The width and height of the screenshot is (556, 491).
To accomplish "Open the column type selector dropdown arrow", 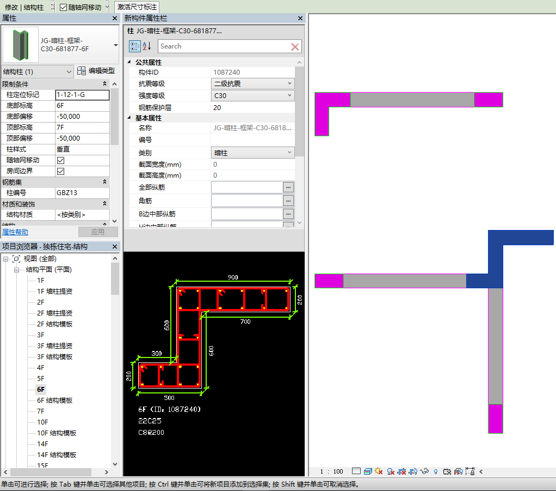I will [x=115, y=45].
